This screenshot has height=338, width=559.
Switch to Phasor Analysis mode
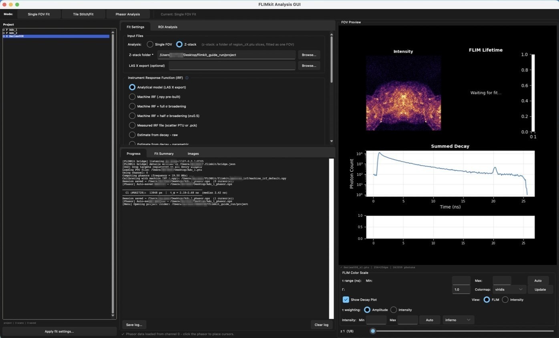tap(128, 14)
